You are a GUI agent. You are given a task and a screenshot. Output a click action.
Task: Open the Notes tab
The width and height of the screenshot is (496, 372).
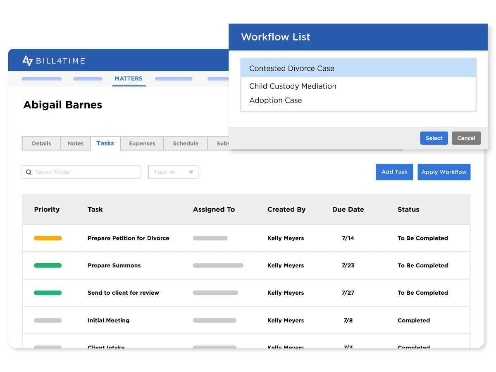point(76,143)
